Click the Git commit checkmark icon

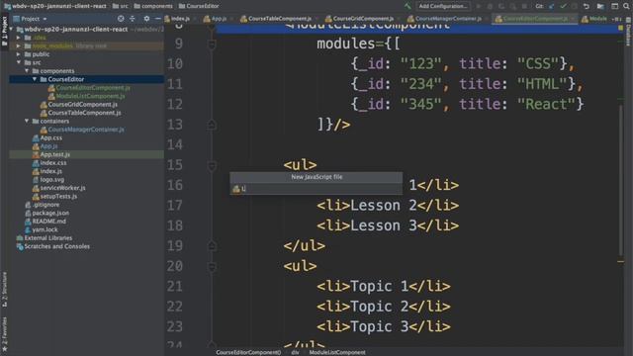(x=563, y=6)
